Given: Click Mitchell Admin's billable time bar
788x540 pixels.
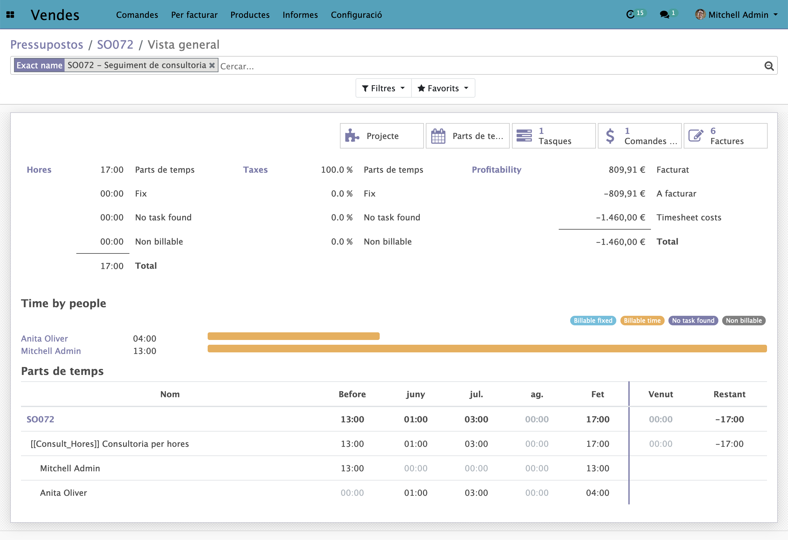Looking at the screenshot, I should [487, 349].
